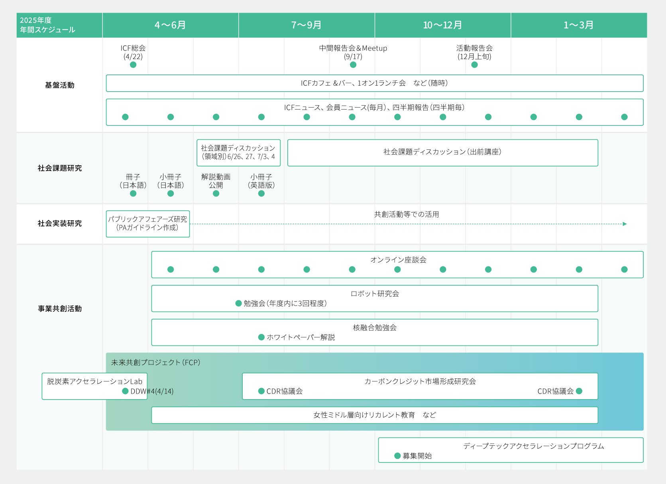This screenshot has height=484, width=666.
Task: Click the 事業共創活動 row label
Action: point(60,309)
